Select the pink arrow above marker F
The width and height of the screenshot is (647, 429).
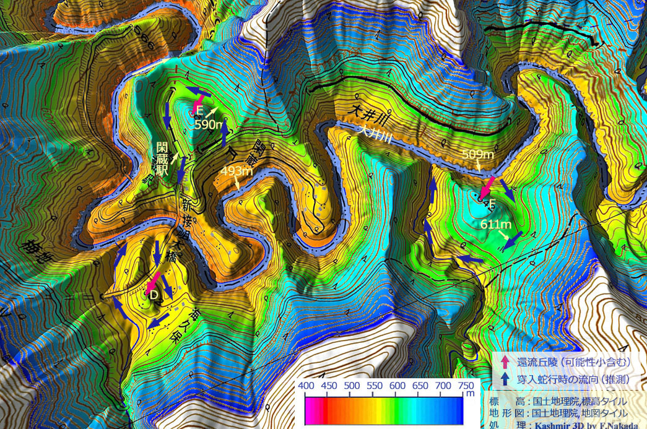[487, 186]
